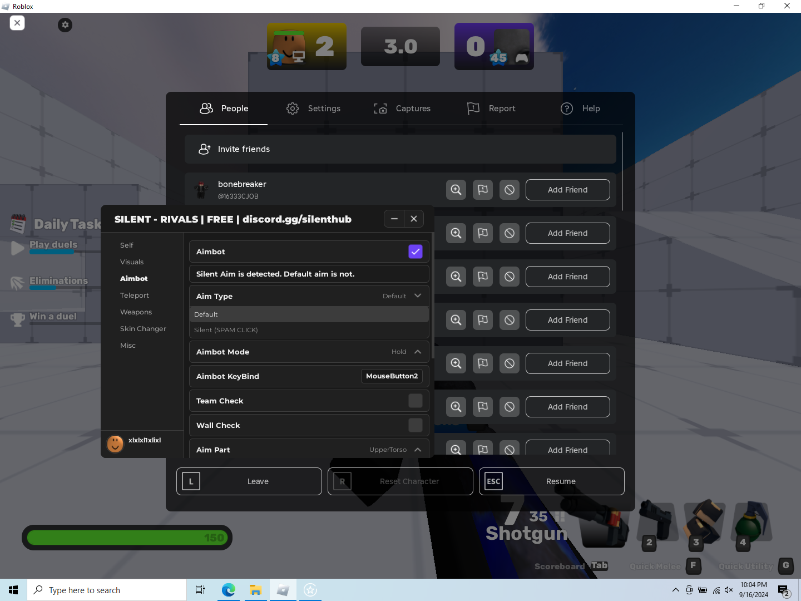
Task: Click the Play duels arrow icon
Action: 18,248
